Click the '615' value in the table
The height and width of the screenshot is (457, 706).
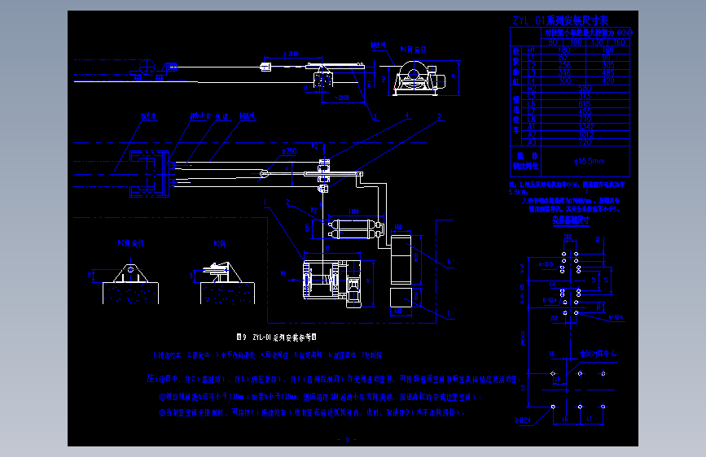click(585, 103)
